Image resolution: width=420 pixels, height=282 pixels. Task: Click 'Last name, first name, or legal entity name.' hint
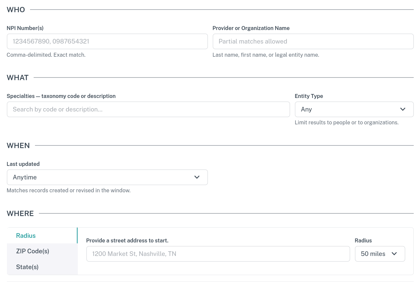click(x=266, y=55)
